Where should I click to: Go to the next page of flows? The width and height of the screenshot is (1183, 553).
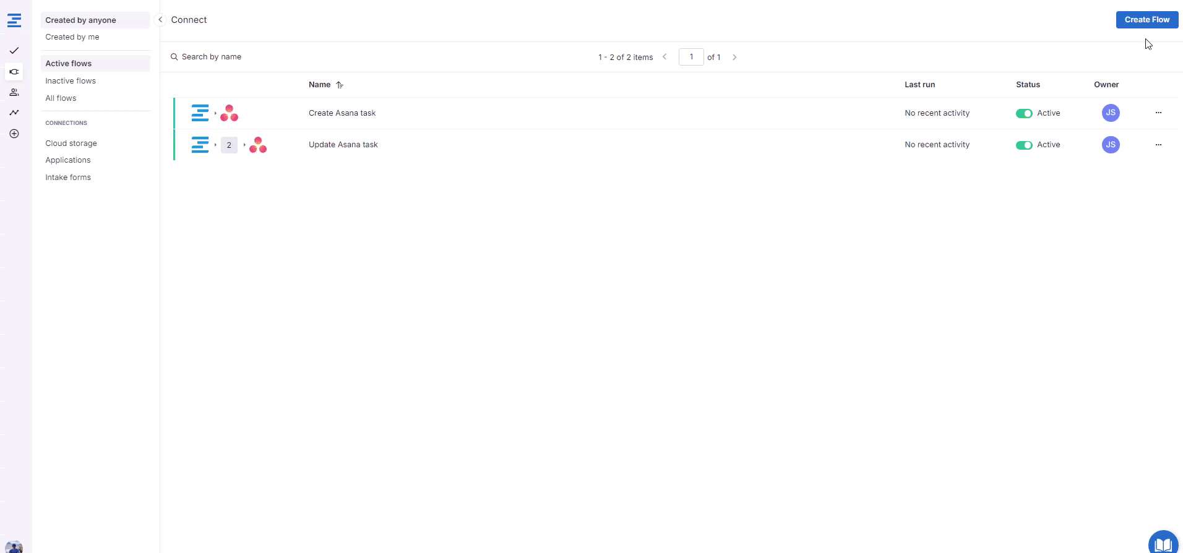tap(734, 57)
